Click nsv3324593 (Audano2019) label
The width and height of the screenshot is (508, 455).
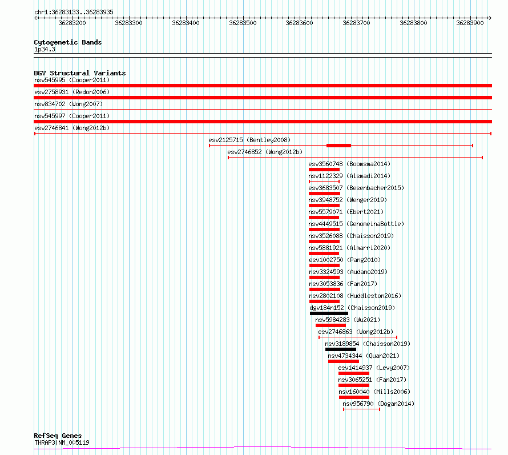(x=348, y=272)
